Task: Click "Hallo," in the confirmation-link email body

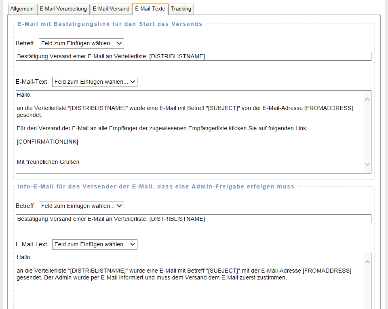Action: pos(24,95)
